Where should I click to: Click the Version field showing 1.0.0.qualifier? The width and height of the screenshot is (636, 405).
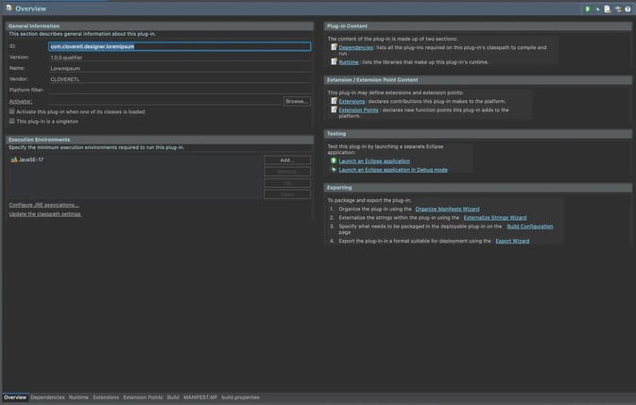pos(180,58)
